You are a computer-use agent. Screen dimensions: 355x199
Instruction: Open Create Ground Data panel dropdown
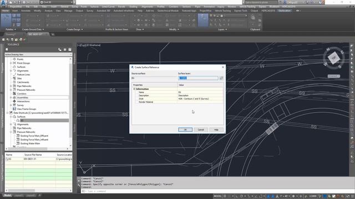pyautogui.click(x=33, y=29)
